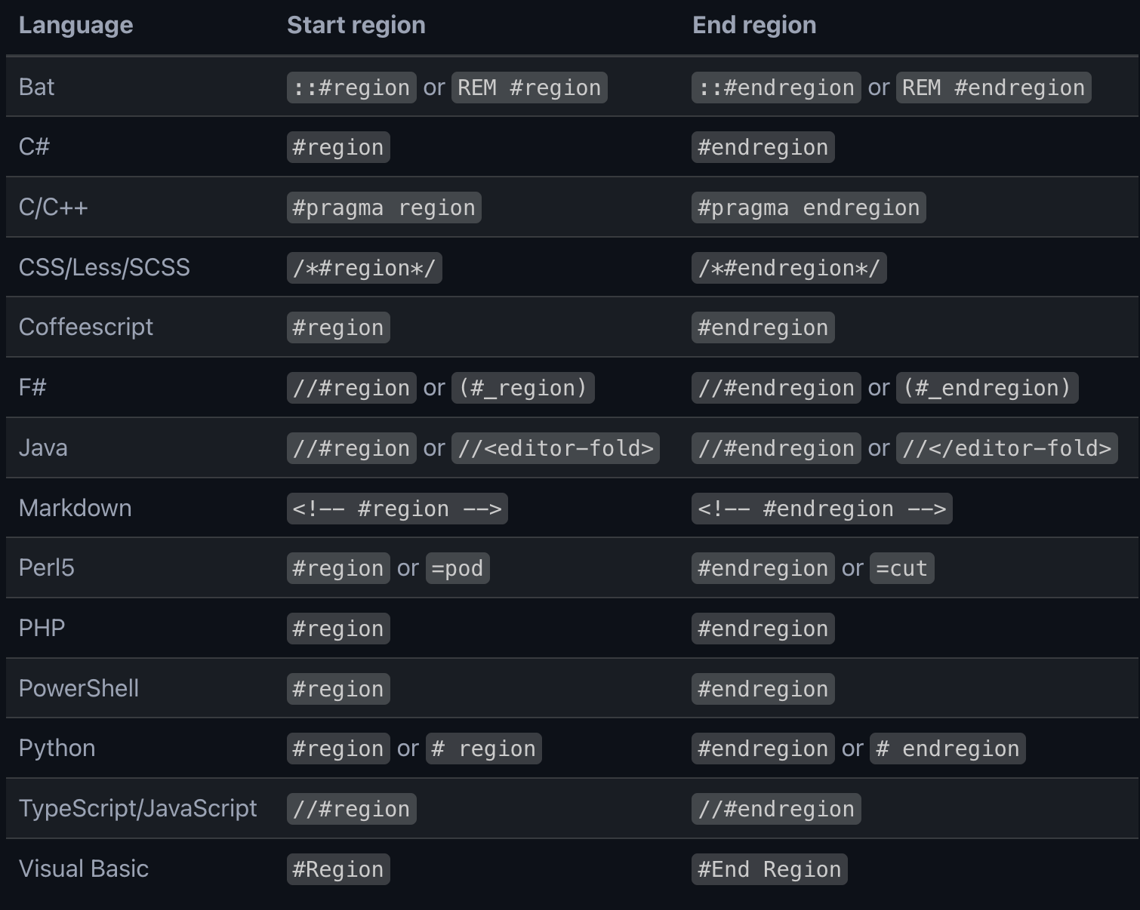Click the TypeScript/JavaScript language cell
1140x910 pixels.
pyautogui.click(x=137, y=808)
